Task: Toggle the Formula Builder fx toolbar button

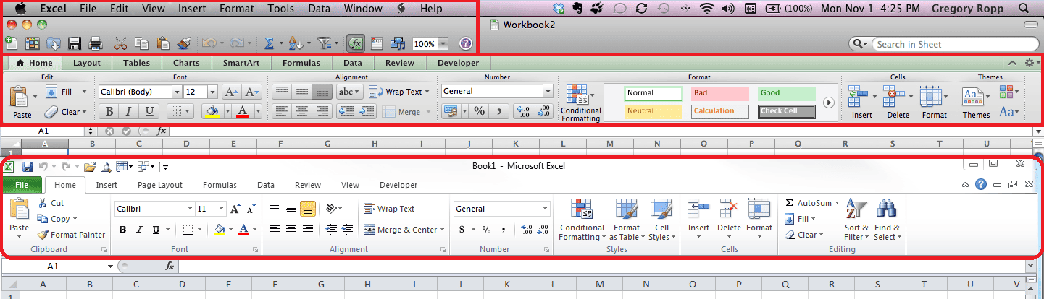Action: 355,44
